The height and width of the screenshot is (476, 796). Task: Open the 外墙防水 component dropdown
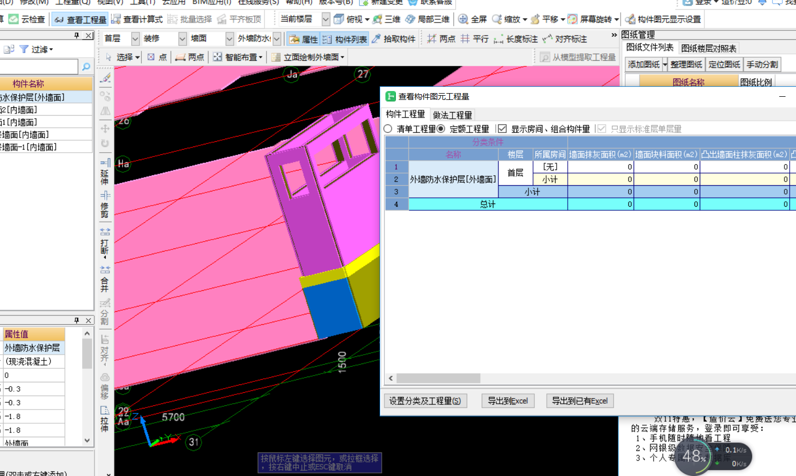(x=277, y=39)
